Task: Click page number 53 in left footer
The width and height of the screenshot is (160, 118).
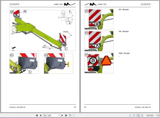Action: click(x=75, y=107)
